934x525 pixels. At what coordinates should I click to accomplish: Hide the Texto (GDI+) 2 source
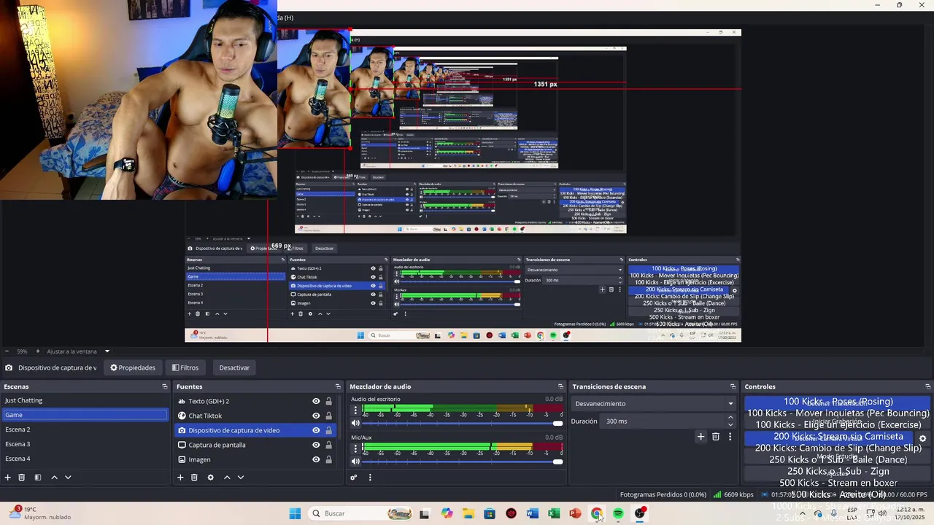coord(316,401)
